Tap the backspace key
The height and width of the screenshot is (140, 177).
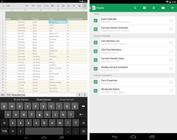(83, 106)
